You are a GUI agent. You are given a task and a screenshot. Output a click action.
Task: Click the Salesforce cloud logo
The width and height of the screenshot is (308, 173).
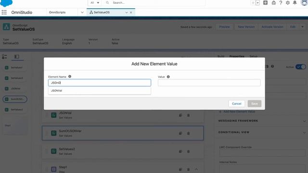(6, 3)
